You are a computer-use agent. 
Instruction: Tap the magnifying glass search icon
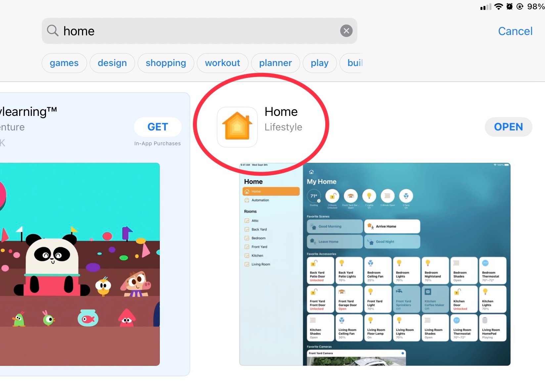[53, 31]
